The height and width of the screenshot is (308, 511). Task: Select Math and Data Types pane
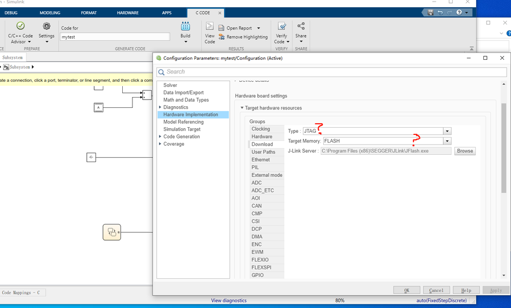click(x=186, y=100)
